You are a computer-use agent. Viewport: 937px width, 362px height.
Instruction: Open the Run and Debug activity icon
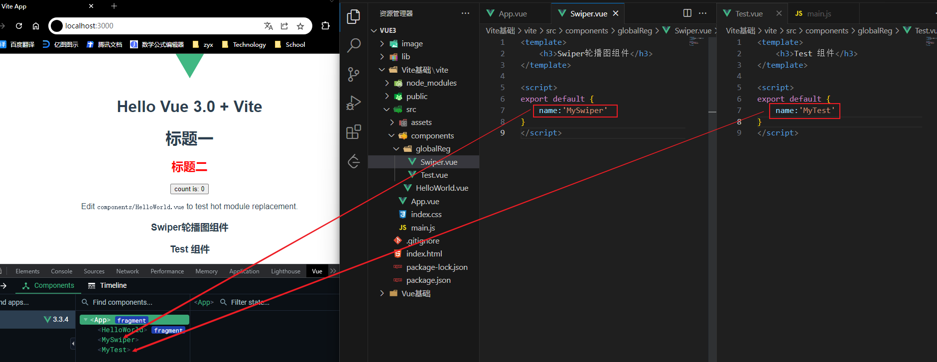tap(354, 103)
